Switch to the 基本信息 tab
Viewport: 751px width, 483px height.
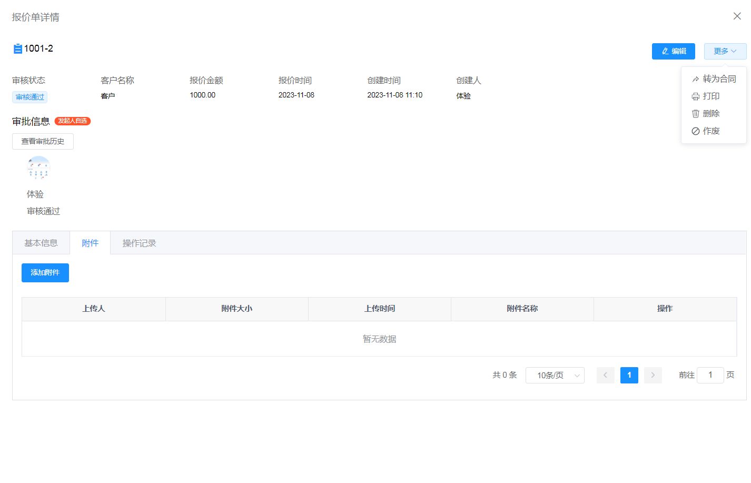(41, 243)
